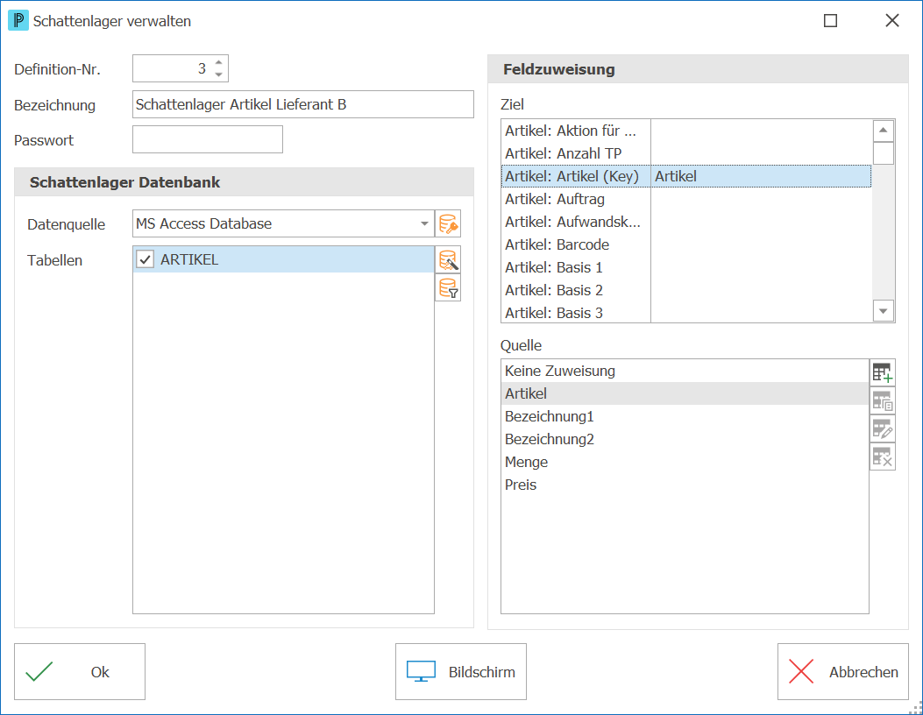
Task: Select 'Artikel: Aktion für ...' target row
Action: pyautogui.click(x=686, y=131)
